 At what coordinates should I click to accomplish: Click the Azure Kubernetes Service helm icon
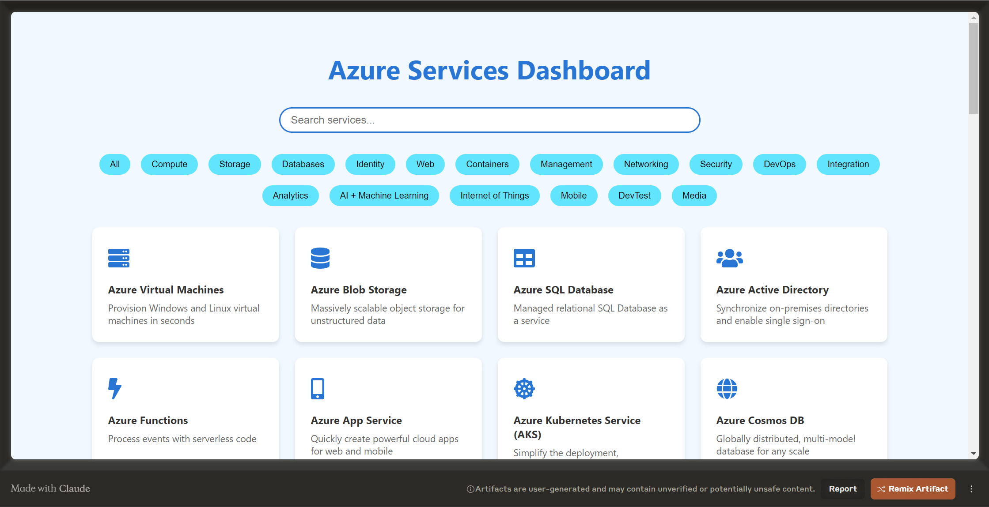(x=523, y=389)
